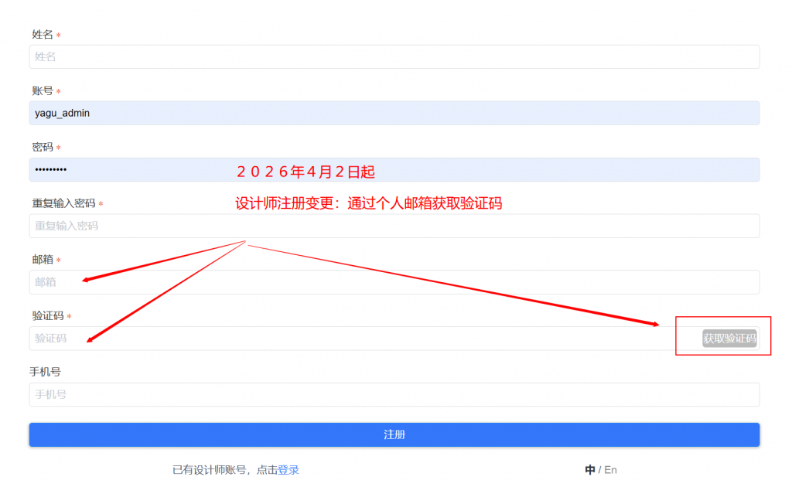
Task: Click the 手机号 field label
Action: pyautogui.click(x=45, y=372)
